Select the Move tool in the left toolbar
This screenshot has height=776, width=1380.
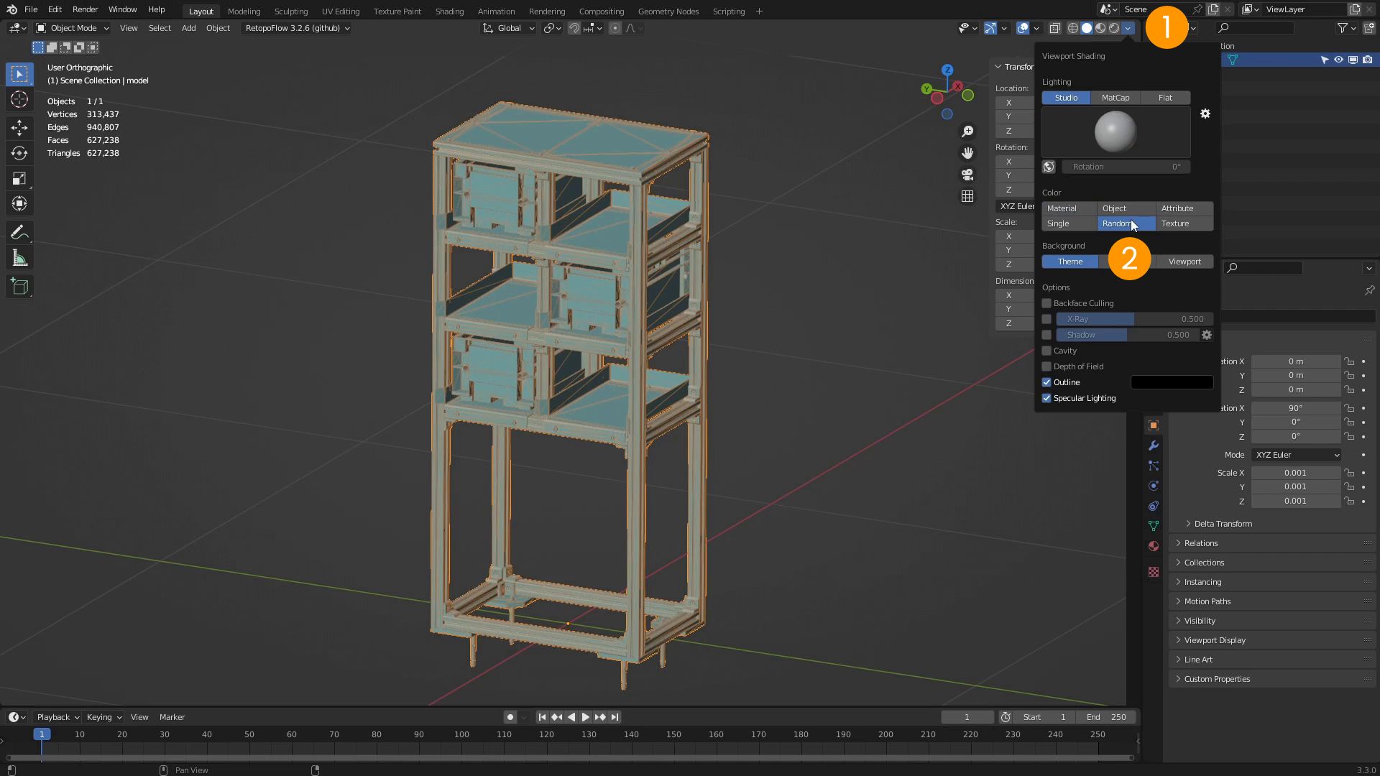(19, 128)
